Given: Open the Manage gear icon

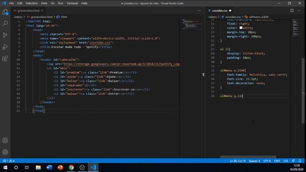Looking at the screenshot, I should pyautogui.click(x=5, y=152).
